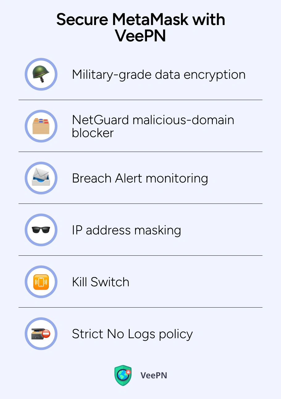This screenshot has width=281, height=399.
Task: Click the divider line below IP address masking
Action: click(x=140, y=256)
